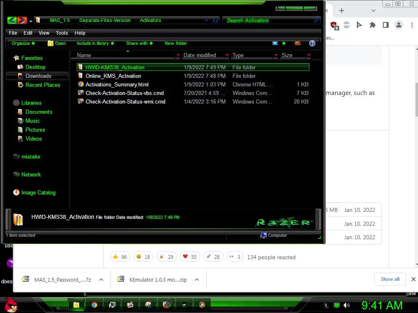Open Explorer help question mark icon

coord(312,43)
